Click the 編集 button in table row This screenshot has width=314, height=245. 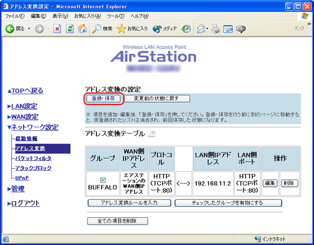click(270, 183)
